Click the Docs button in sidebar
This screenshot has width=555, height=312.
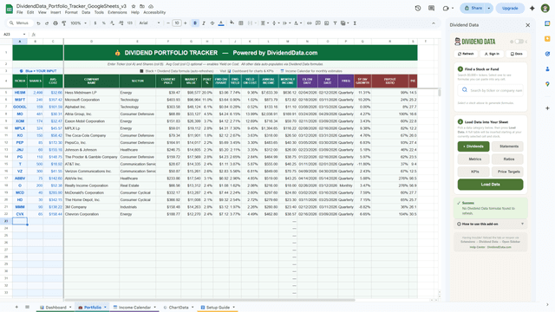tap(517, 54)
